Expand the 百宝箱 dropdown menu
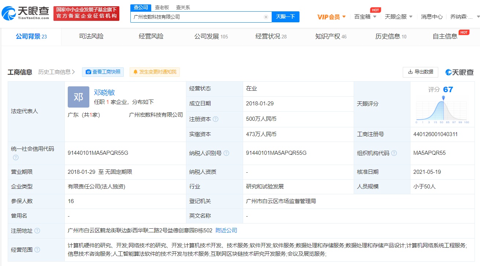480x266 pixels. (365, 17)
